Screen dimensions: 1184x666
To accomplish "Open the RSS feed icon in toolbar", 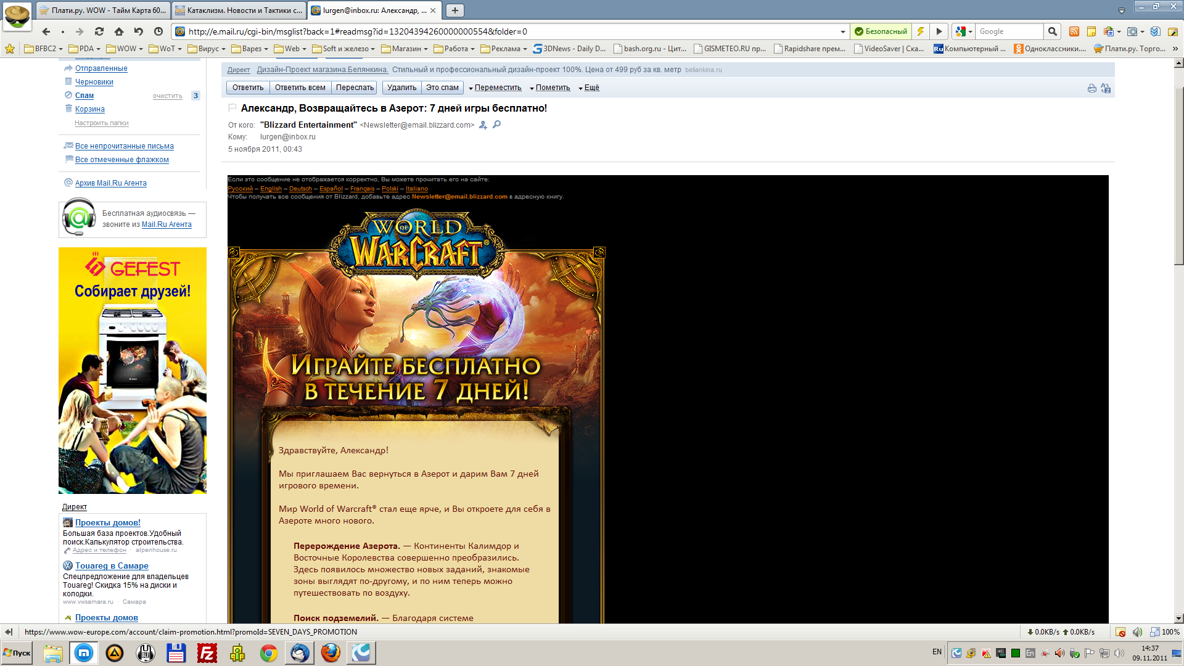I will click(1074, 31).
